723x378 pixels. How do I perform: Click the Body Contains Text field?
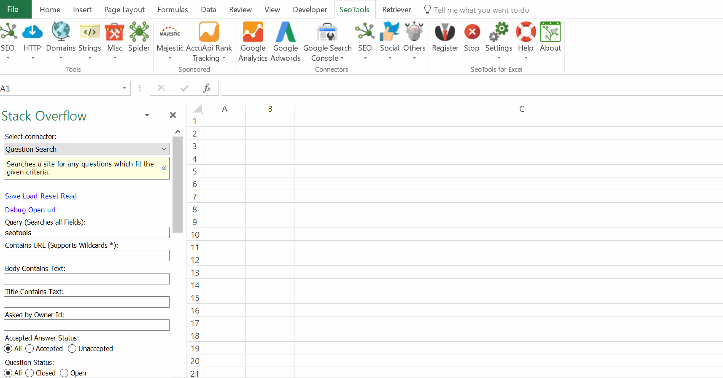(x=86, y=279)
